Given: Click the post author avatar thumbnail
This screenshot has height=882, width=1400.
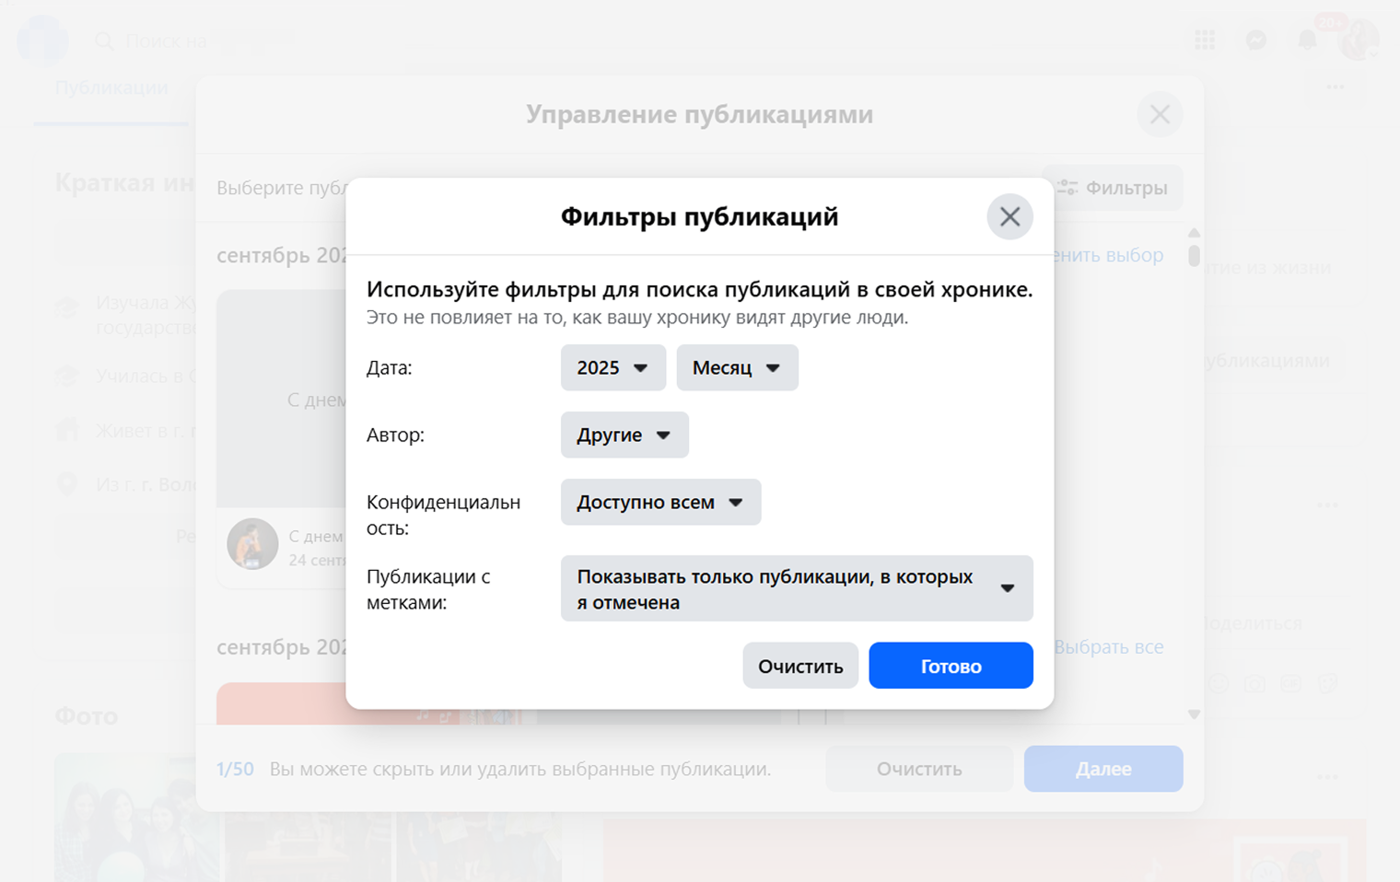Looking at the screenshot, I should coord(252,543).
